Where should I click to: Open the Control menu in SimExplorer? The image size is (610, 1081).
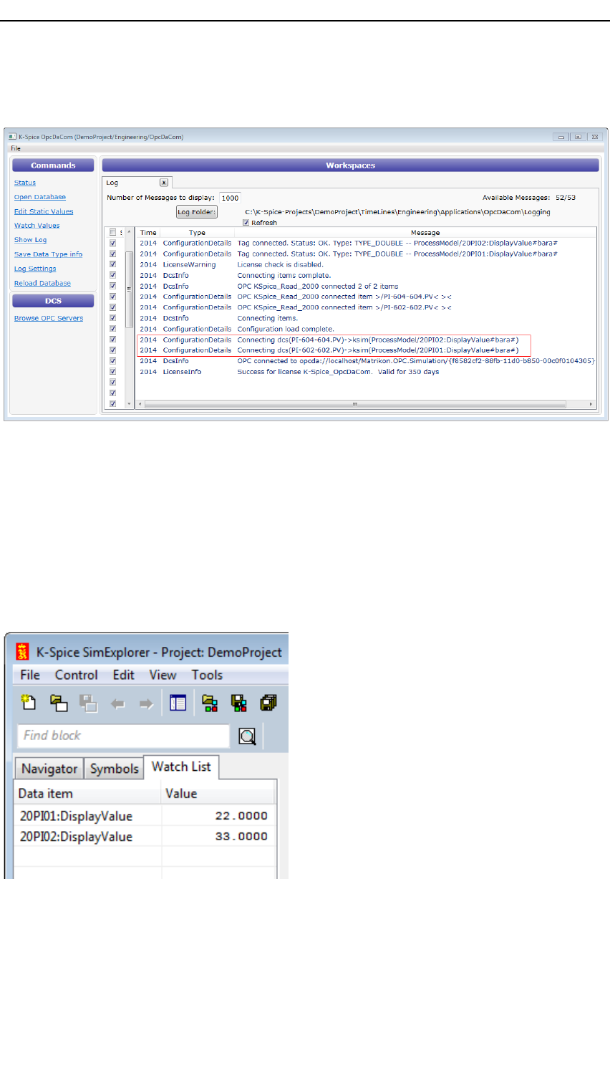click(x=76, y=675)
